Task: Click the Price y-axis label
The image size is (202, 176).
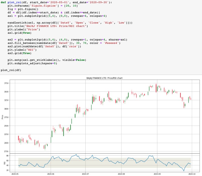Action: pyautogui.click(x=3, y=117)
